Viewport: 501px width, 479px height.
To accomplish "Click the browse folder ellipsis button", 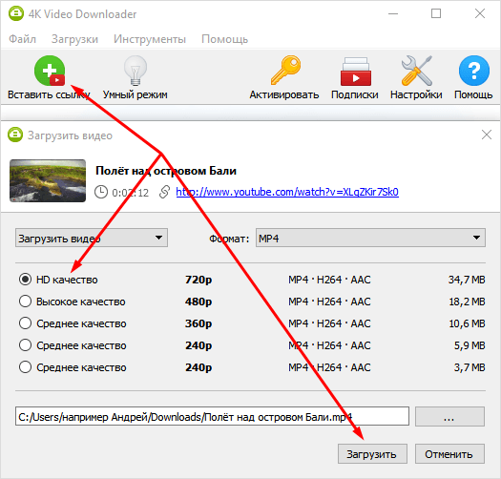I will pyautogui.click(x=449, y=416).
